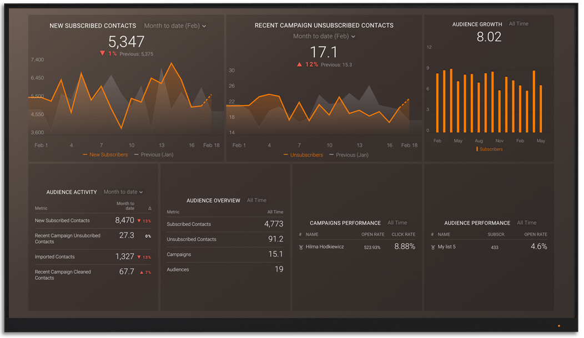
Task: Click the down arrow in Imported Contacts row
Action: (139, 257)
